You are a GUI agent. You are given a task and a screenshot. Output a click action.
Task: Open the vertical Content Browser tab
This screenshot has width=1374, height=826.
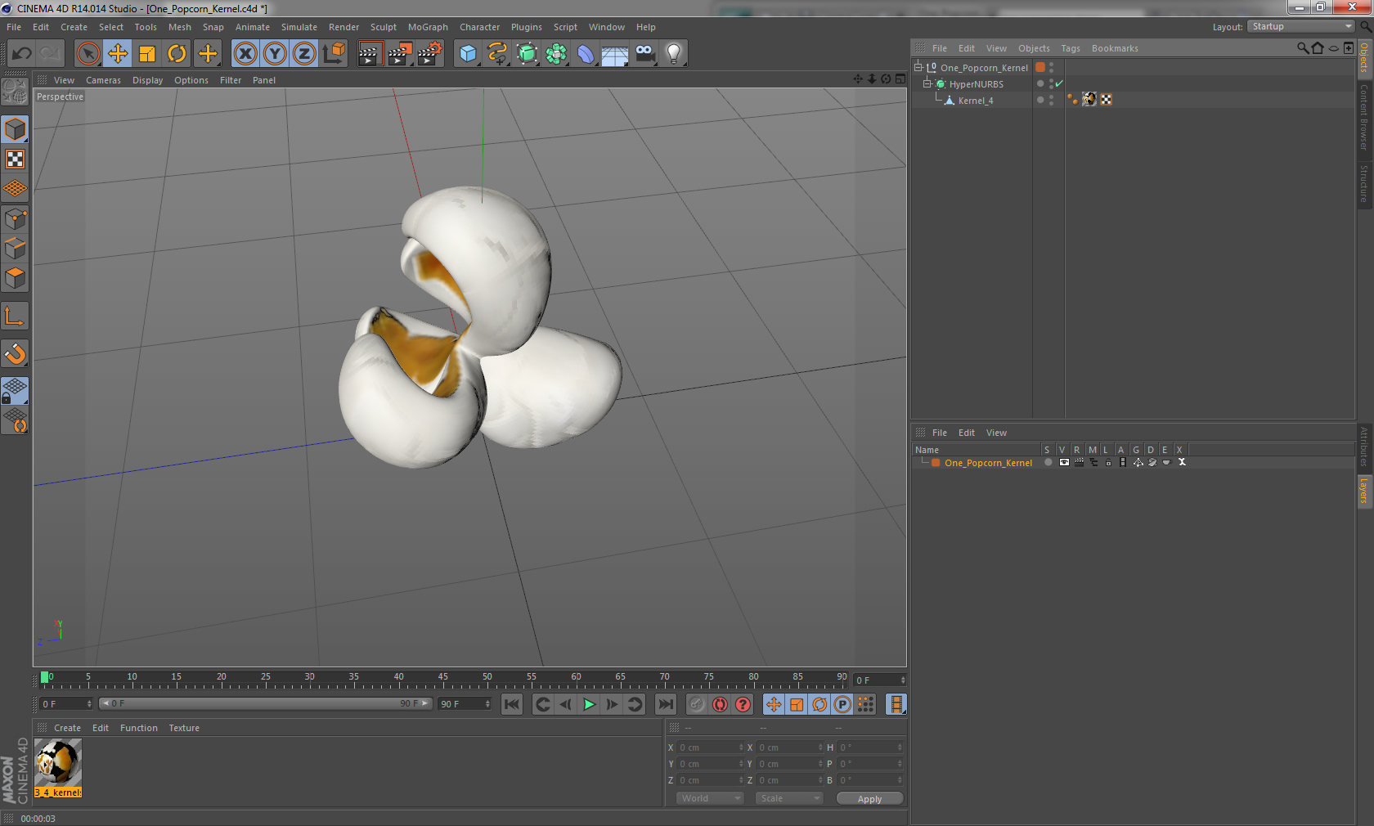pos(1363,116)
